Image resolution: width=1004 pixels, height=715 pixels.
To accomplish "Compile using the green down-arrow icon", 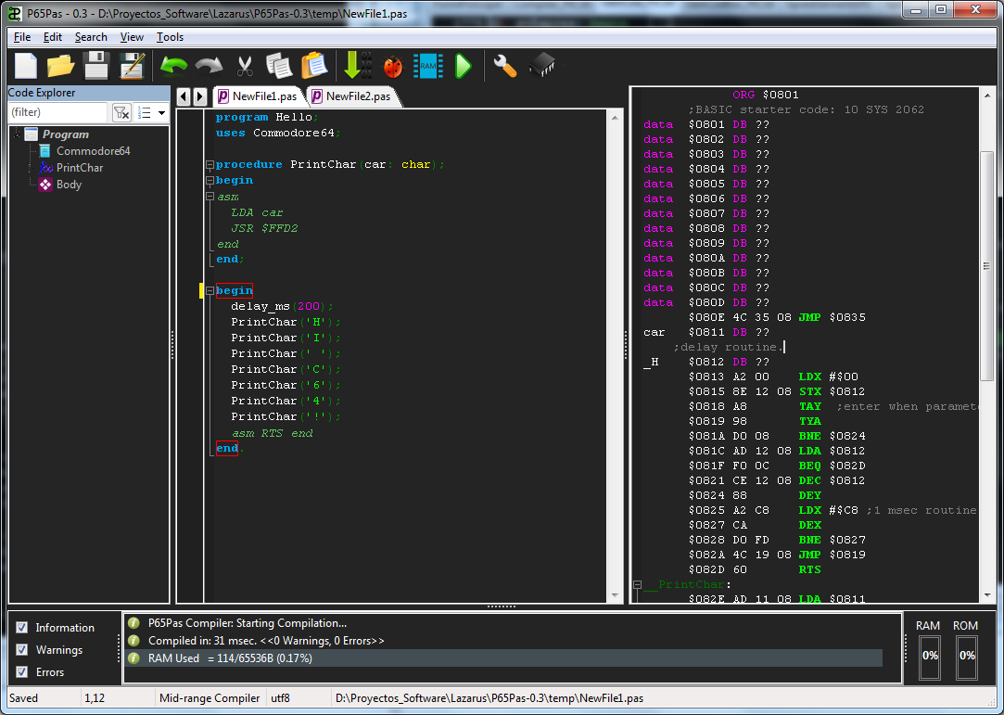I will click(x=353, y=66).
